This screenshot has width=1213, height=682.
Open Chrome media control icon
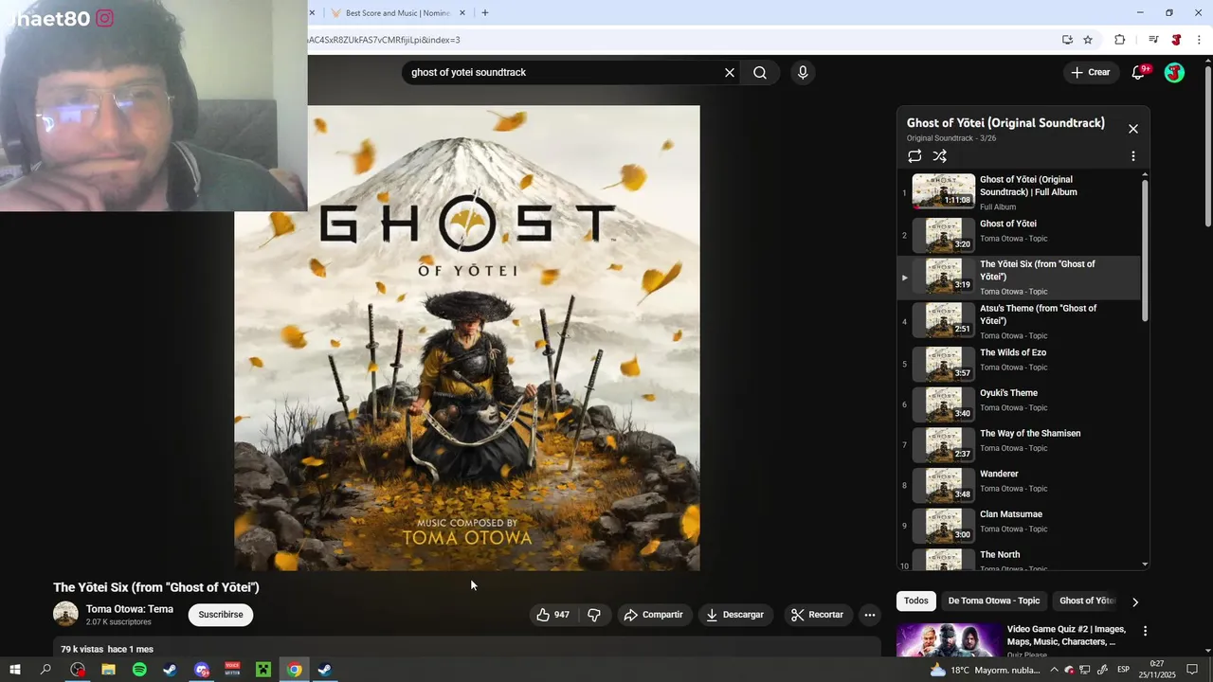click(1153, 40)
